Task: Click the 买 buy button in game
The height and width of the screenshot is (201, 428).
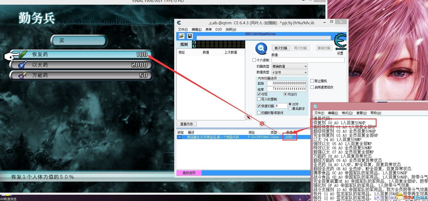Action: pyautogui.click(x=79, y=41)
